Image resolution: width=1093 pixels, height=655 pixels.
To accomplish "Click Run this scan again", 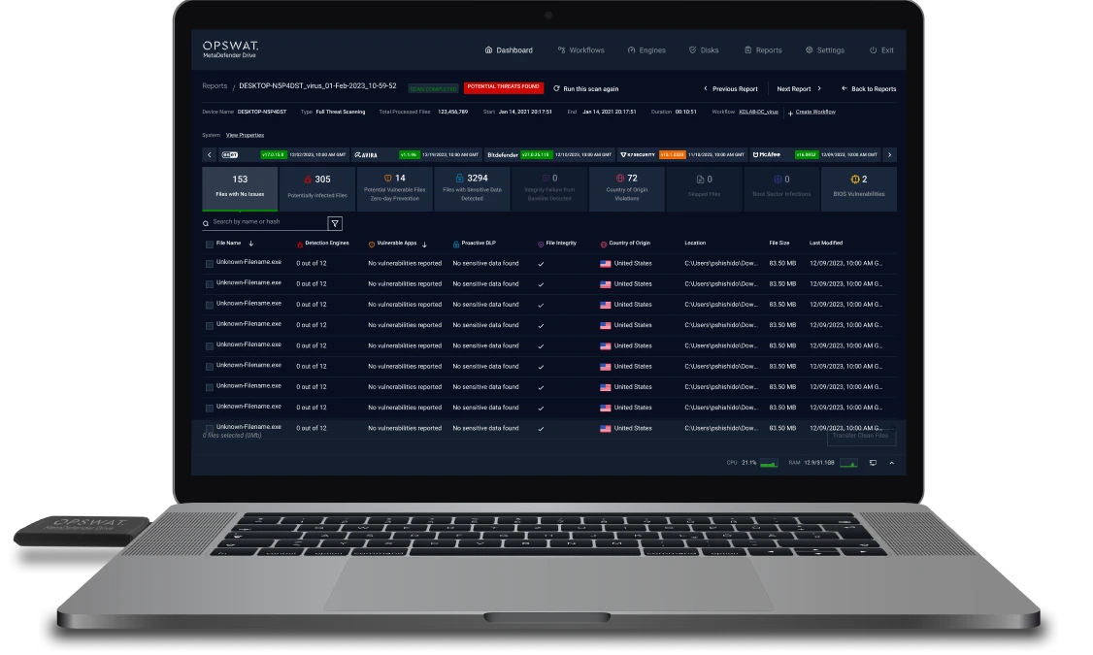I will (585, 88).
